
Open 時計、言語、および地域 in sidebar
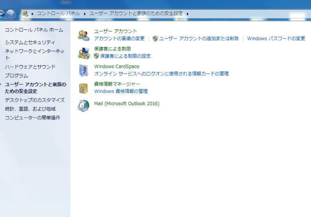(x=30, y=109)
